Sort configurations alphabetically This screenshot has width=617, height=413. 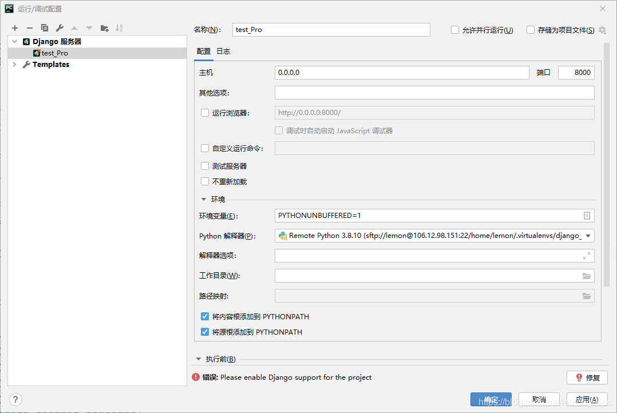point(119,28)
